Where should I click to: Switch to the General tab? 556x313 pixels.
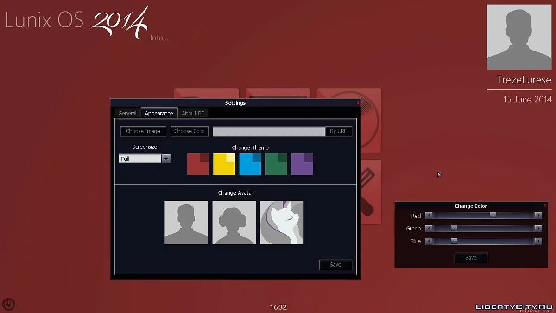[x=127, y=113]
